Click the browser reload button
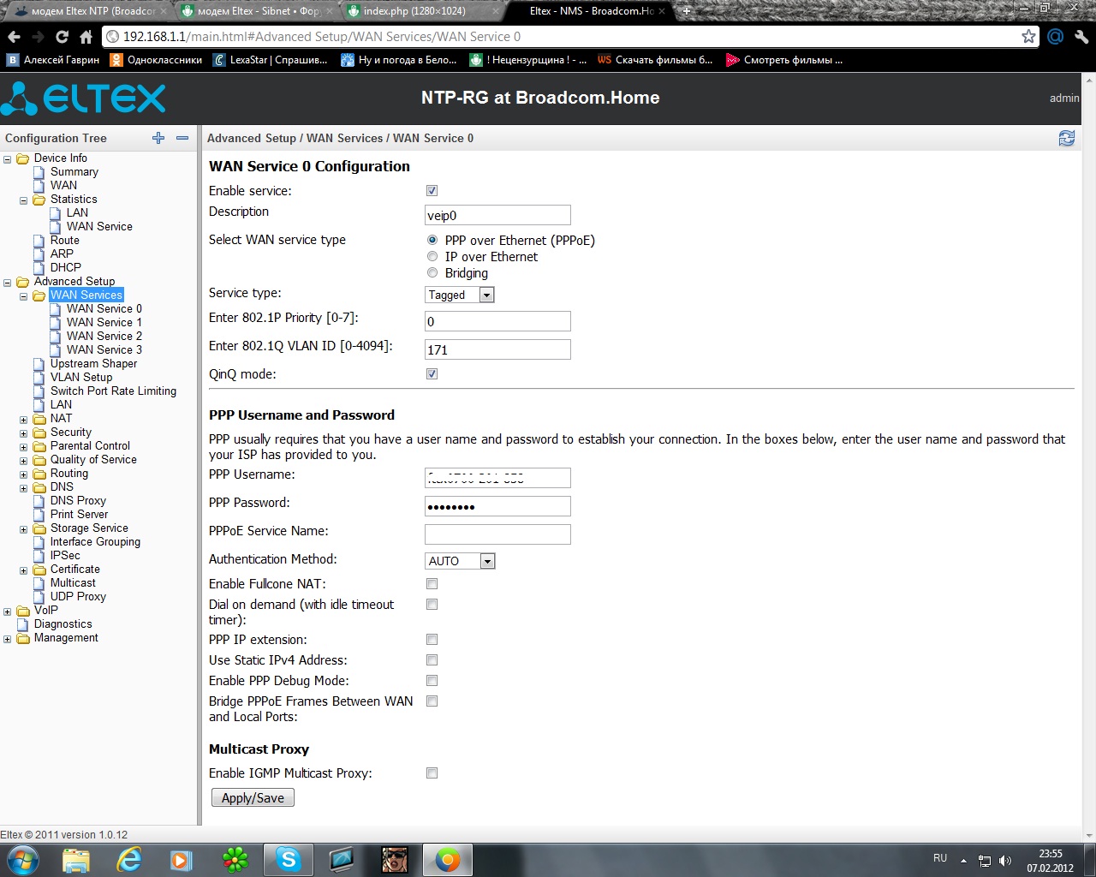This screenshot has width=1096, height=877. [62, 37]
